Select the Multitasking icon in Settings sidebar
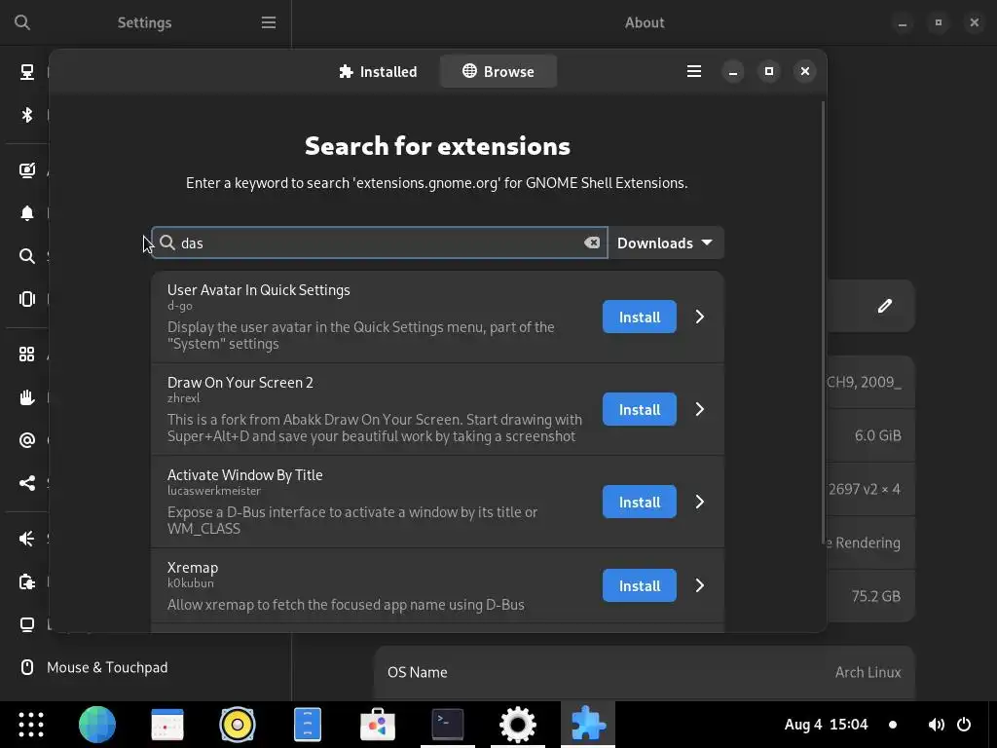This screenshot has height=748, width=997. click(x=26, y=299)
